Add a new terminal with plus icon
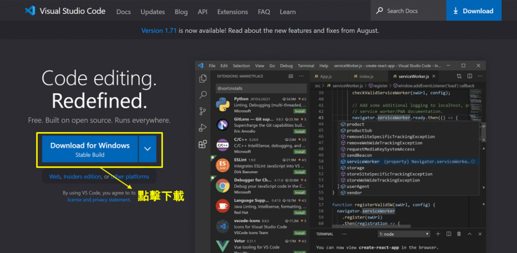This screenshot has height=253, width=517. coord(438,234)
